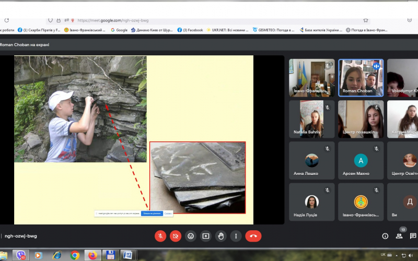Open 'UKR.NET: Всі новини' bookmark
This screenshot has height=261, width=418.
click(x=227, y=30)
